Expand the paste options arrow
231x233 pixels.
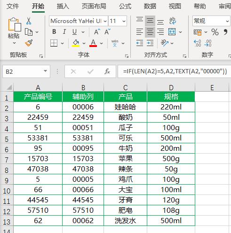[14, 43]
